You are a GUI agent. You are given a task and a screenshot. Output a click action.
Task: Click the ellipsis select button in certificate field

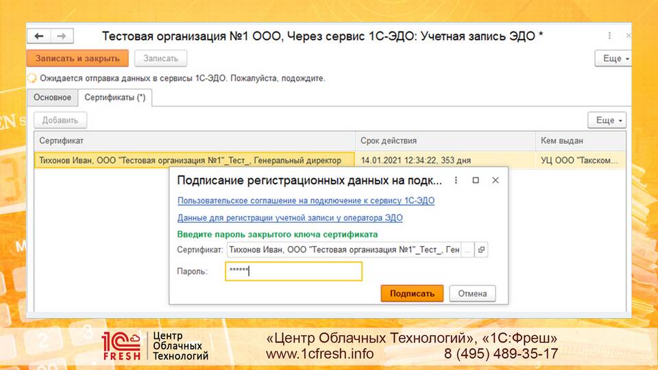coord(467,250)
